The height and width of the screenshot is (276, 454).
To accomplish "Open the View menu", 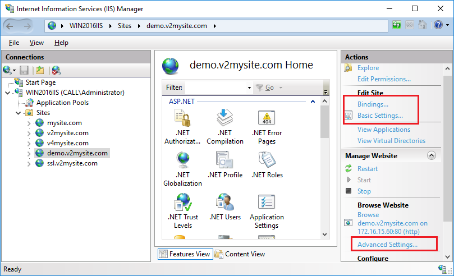I will pos(36,43).
